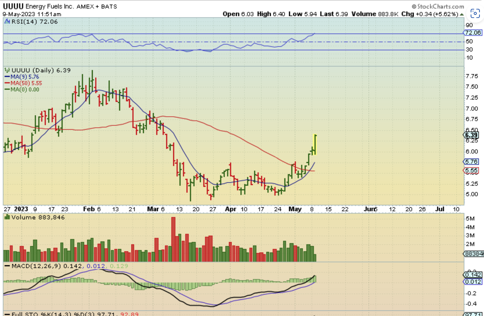The height and width of the screenshot is (316, 484).
Task: Click the 5.00 price axis label
Action: point(472,194)
